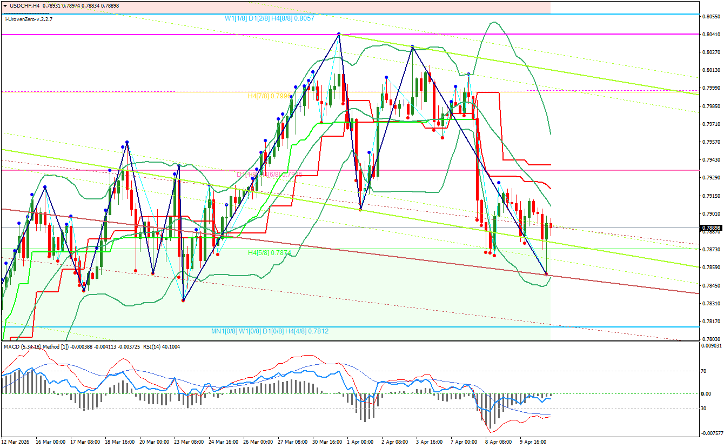Click price scale value 0.78170
Image resolution: width=724 pixels, height=448 pixels.
[711, 321]
